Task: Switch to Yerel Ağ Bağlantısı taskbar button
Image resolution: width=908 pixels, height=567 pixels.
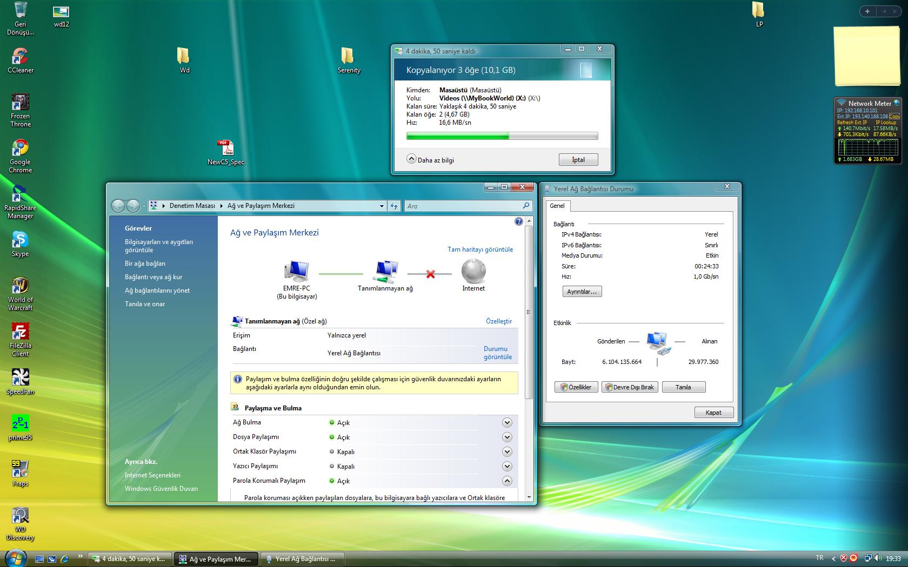Action: point(302,559)
